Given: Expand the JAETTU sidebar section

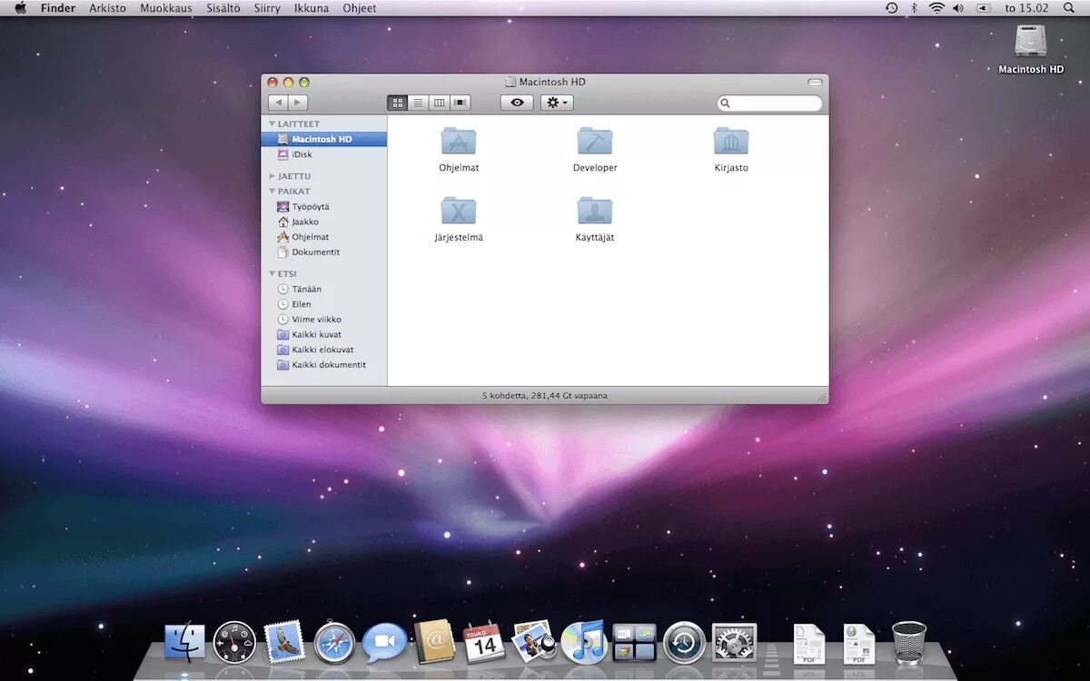Looking at the screenshot, I should point(272,176).
